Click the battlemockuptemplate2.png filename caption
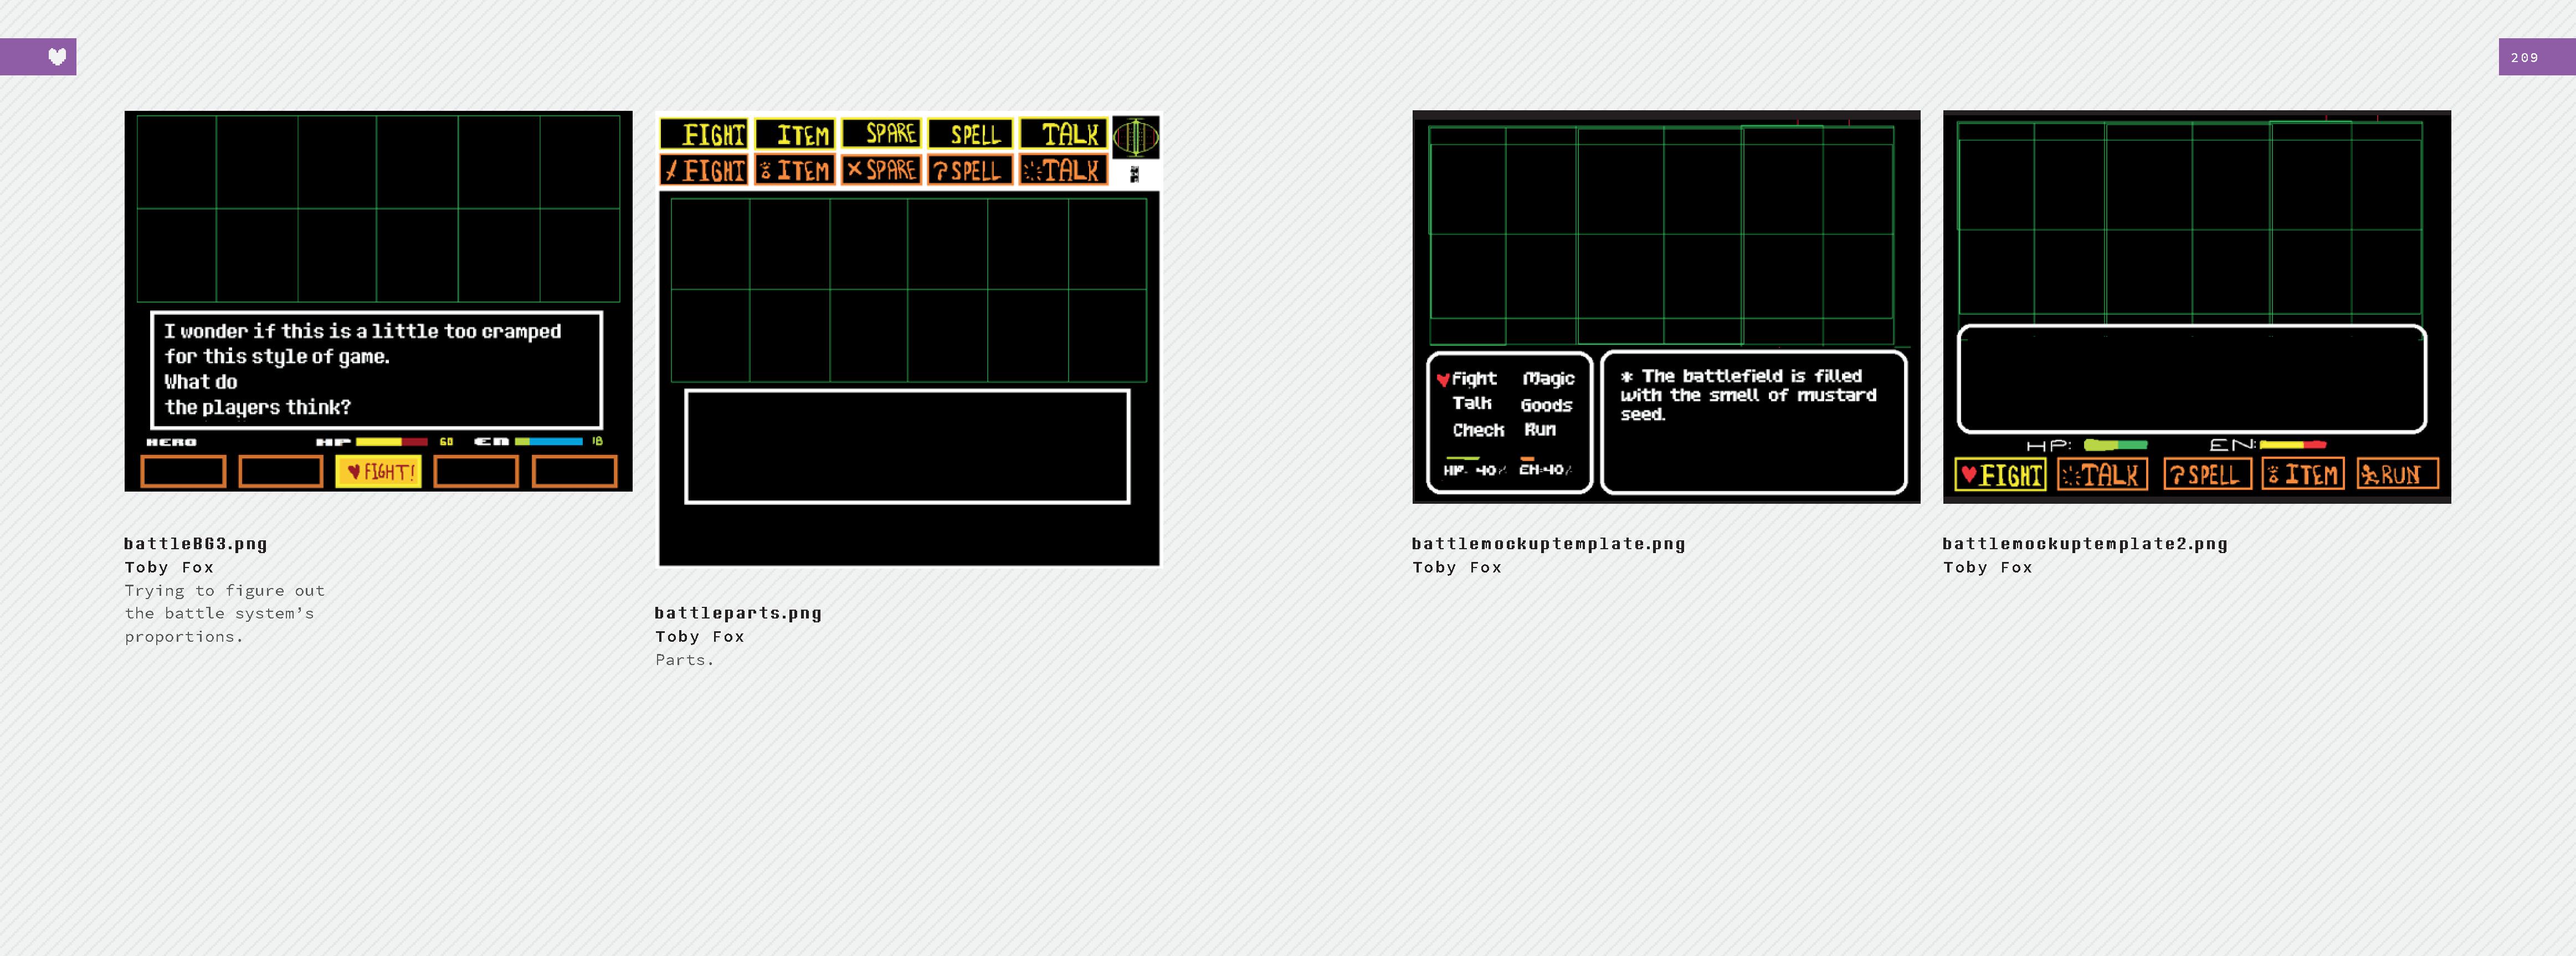Image resolution: width=2576 pixels, height=956 pixels. (x=2085, y=544)
